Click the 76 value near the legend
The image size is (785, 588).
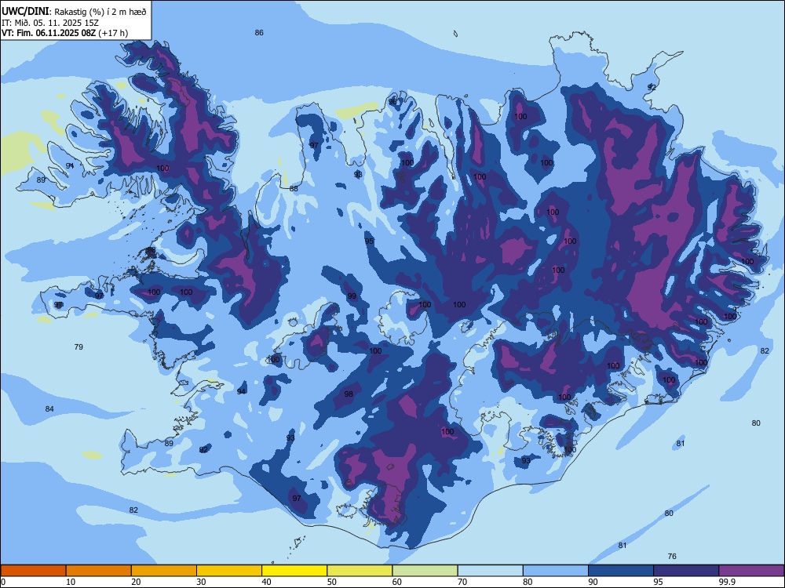pos(672,557)
